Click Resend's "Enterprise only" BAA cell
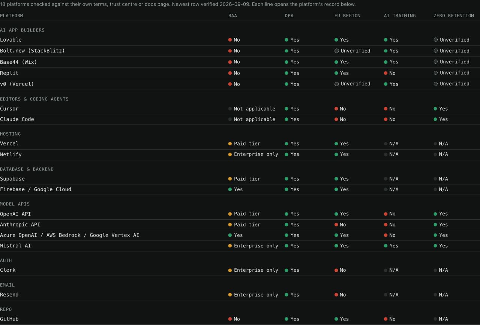480x325 pixels. coord(253,295)
